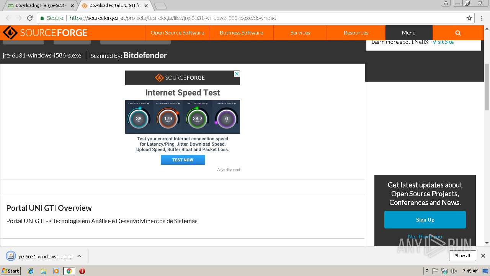Close the ad with X icon

coord(237,74)
